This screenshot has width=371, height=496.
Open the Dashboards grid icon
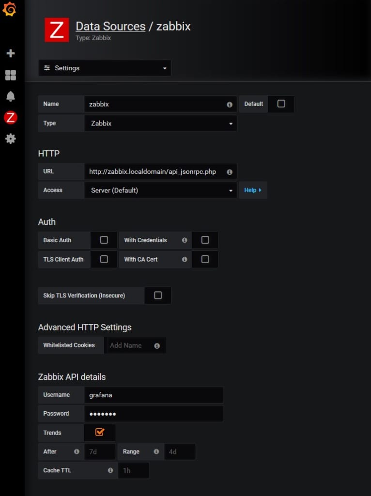pyautogui.click(x=11, y=75)
